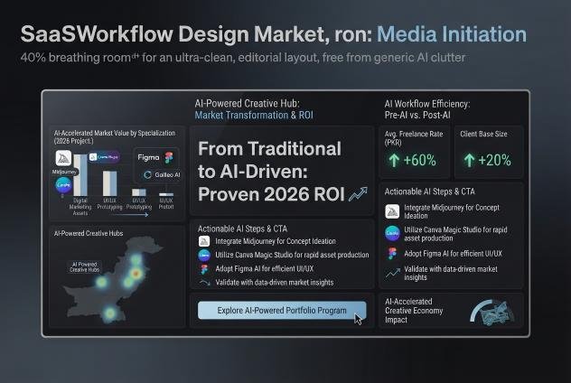Click the AI-Powered Creative Hubs panel title above the map
Screen dimensions: 571x383
[x=89, y=233]
